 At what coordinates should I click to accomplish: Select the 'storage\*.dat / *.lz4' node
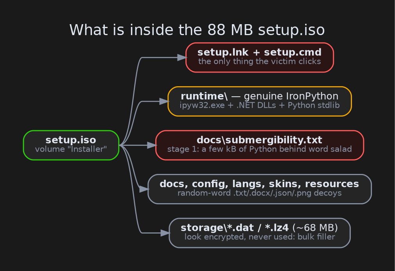pyautogui.click(x=259, y=233)
